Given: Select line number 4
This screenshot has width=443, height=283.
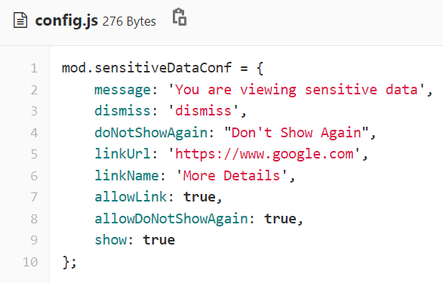Looking at the screenshot, I should click(x=34, y=133).
